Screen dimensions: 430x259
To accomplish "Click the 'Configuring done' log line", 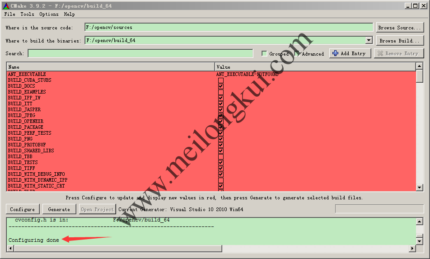I will 34,240.
